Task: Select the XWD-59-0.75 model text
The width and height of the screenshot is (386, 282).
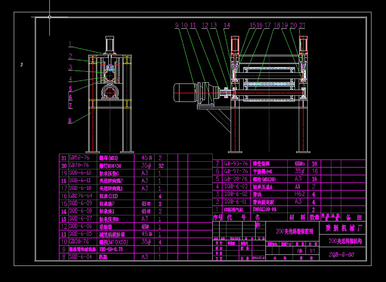Action: 113,249
